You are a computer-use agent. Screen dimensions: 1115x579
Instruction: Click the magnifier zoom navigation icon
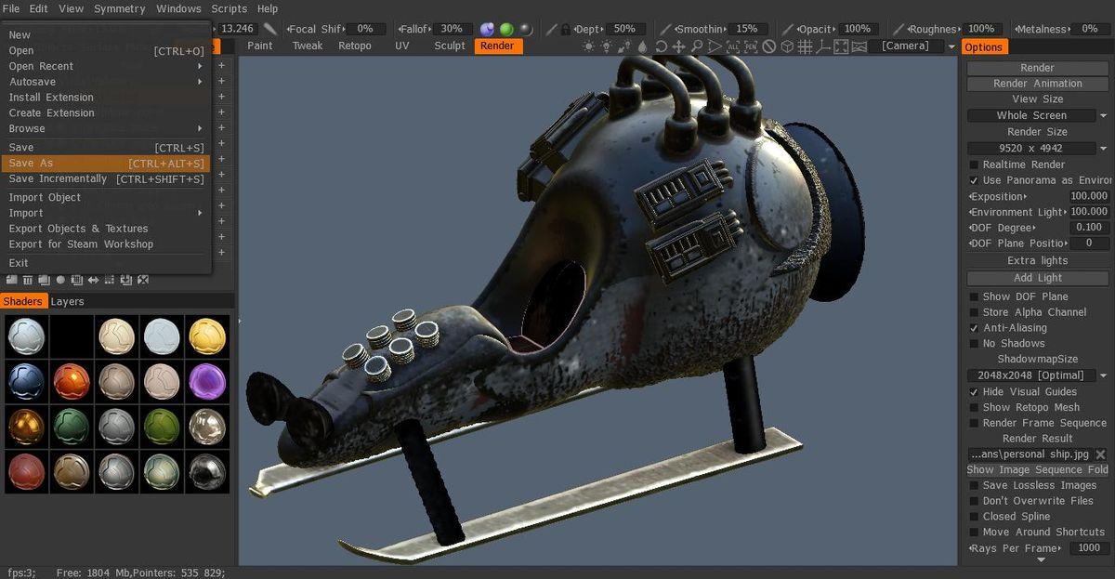coord(697,46)
